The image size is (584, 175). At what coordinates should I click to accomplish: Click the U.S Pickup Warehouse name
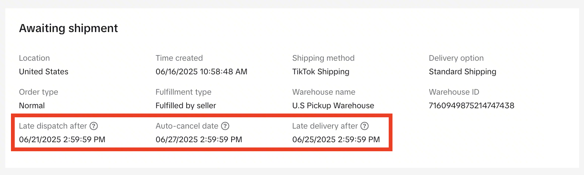[x=333, y=106]
